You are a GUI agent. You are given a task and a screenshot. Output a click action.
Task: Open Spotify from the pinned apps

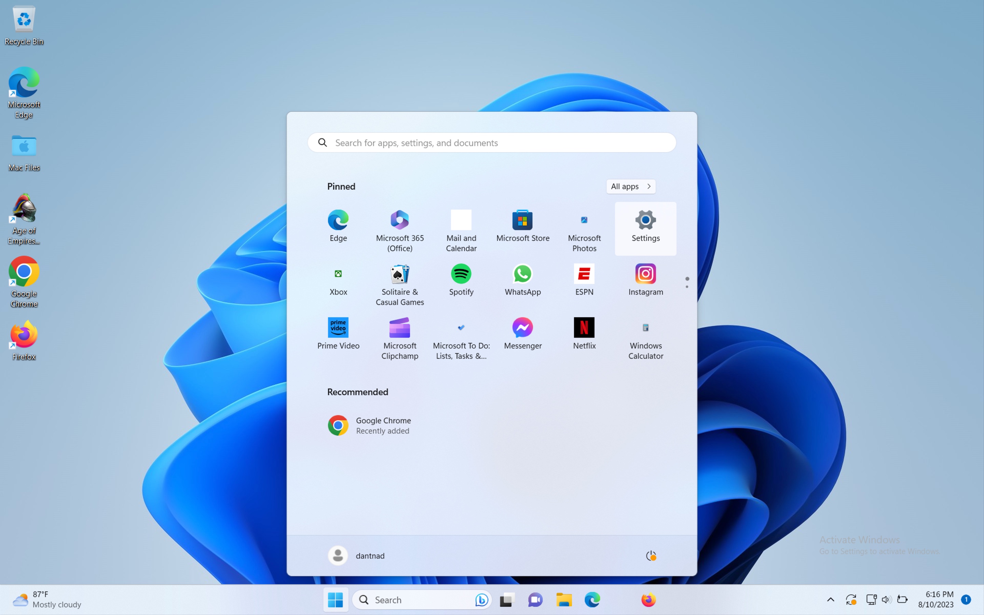coord(461,280)
